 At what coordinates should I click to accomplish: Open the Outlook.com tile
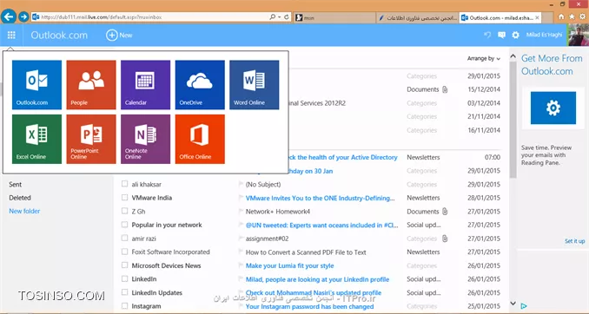coord(36,85)
